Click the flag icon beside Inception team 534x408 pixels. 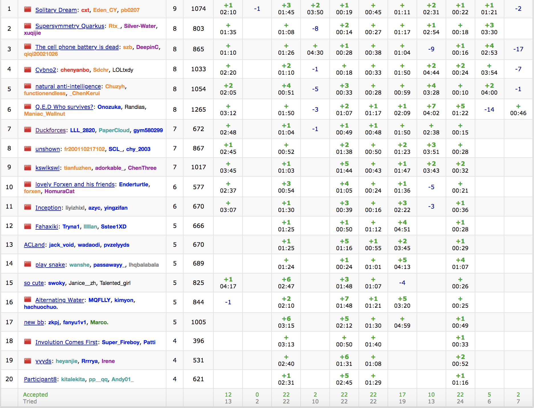pyautogui.click(x=28, y=207)
